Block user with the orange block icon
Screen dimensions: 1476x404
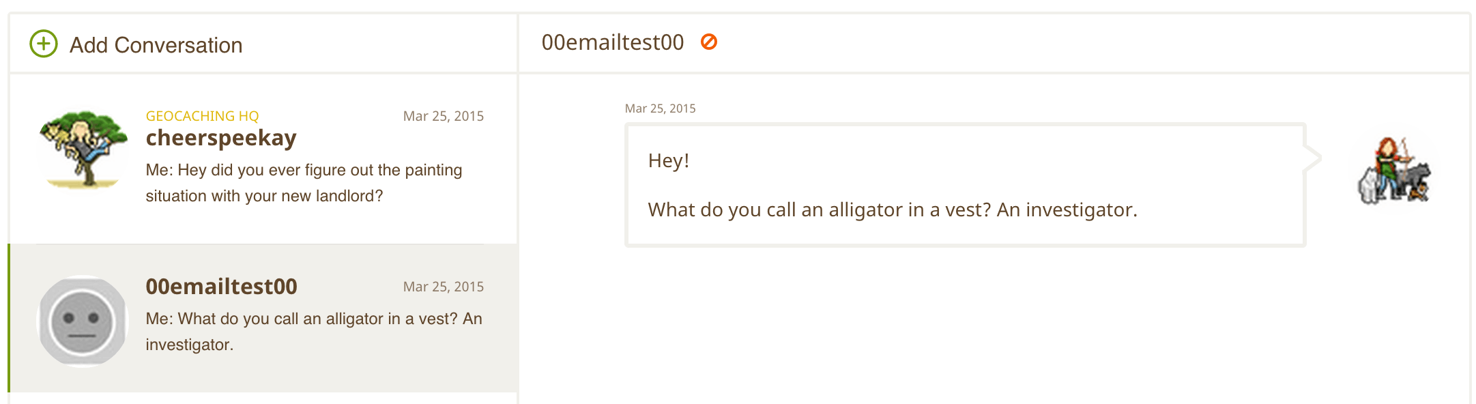coord(709,42)
